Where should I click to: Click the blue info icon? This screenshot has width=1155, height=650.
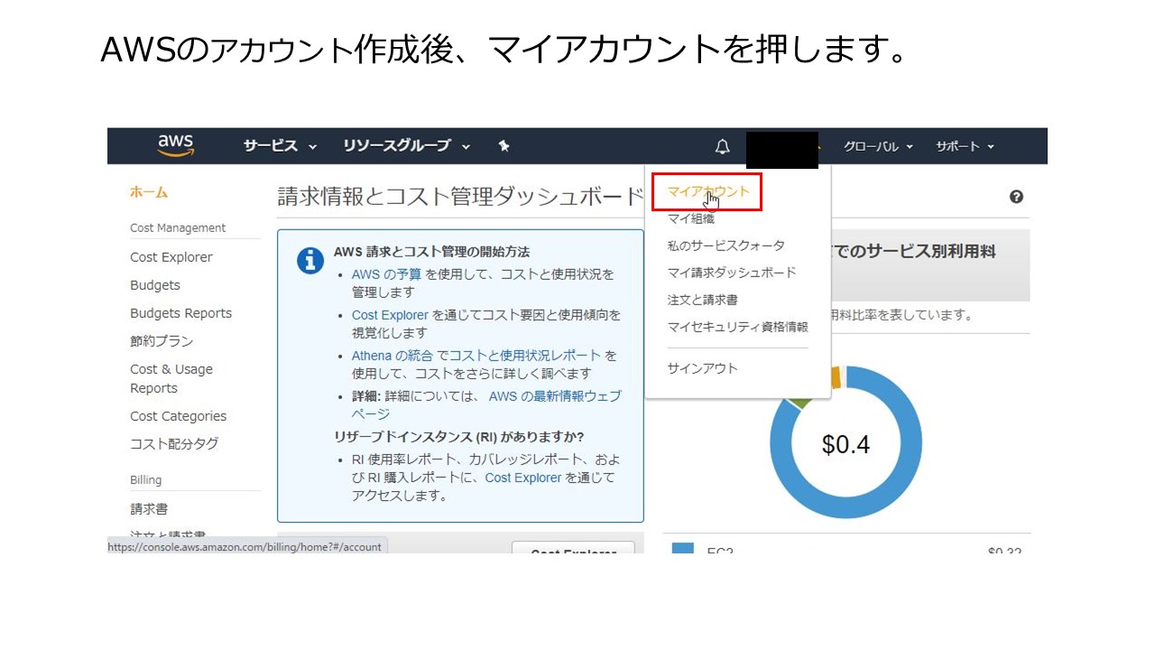point(310,260)
